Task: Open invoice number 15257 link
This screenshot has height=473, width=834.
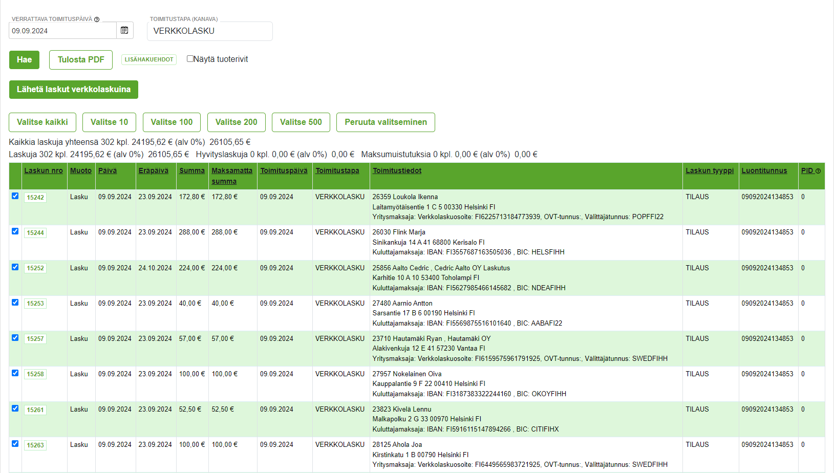Action: coord(35,339)
